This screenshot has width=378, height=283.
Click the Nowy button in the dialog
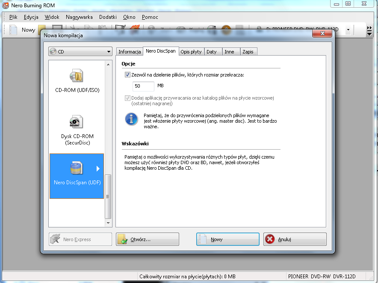(x=228, y=239)
